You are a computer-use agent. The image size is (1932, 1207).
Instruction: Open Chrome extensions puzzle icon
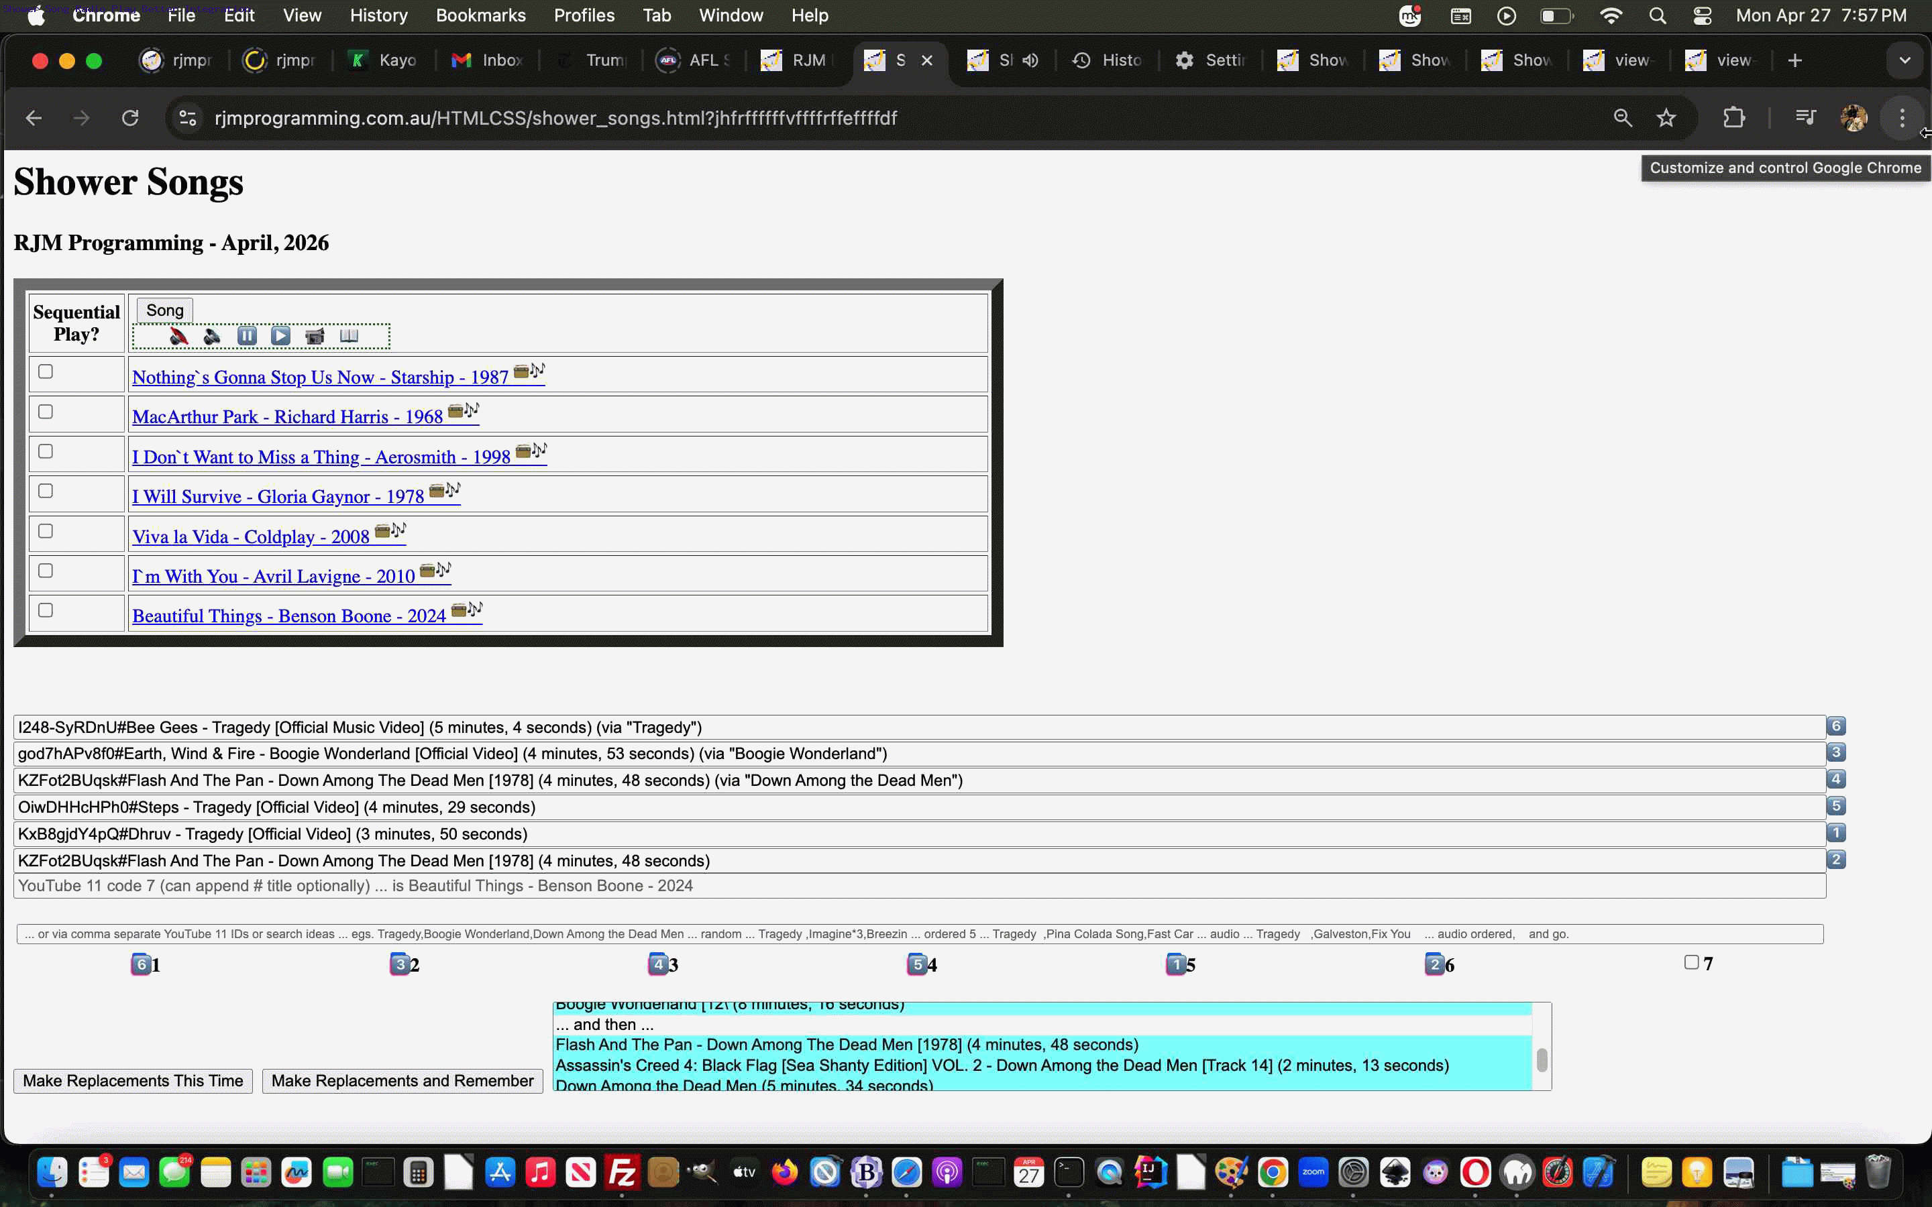[1733, 118]
